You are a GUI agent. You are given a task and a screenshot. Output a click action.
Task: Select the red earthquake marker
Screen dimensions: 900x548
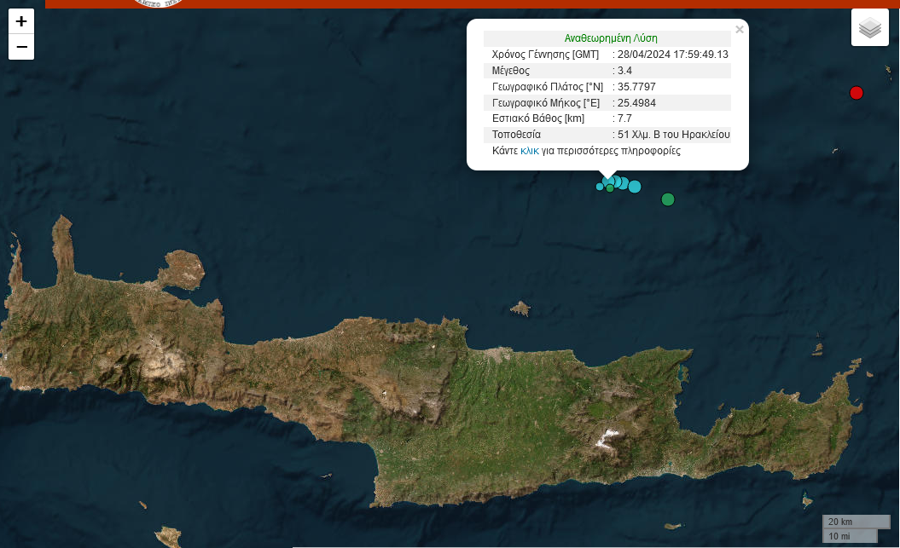coord(856,93)
